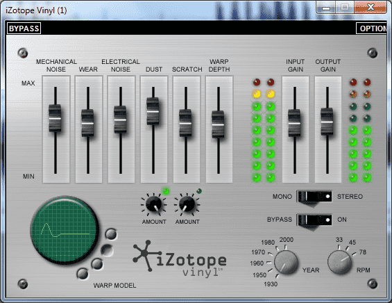Viewport: 392px width, 303px height.
Task: Set year to 1960 label
Action: 257,263
